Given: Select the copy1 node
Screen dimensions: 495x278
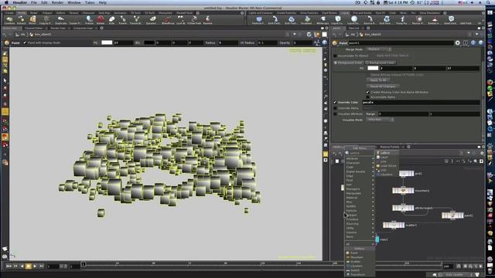Looking at the screenshot, I should pos(377,239).
